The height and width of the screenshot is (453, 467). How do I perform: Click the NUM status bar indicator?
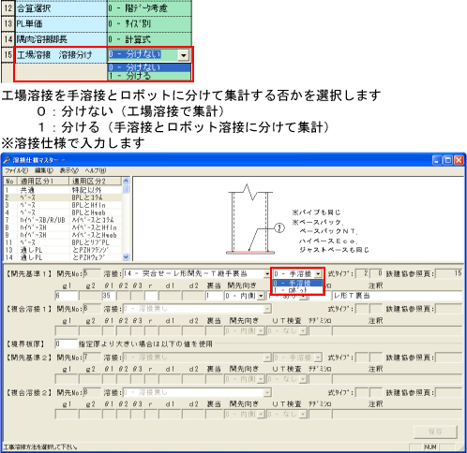point(430,447)
